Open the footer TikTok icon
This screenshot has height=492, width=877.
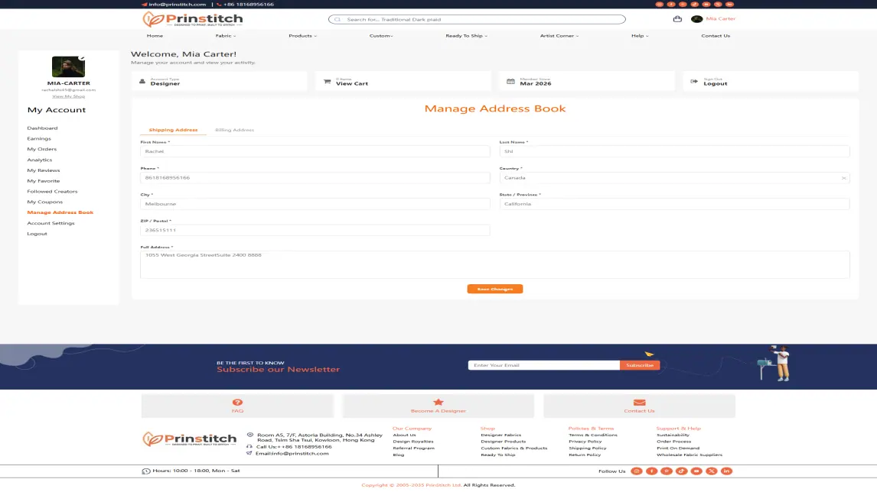(681, 471)
